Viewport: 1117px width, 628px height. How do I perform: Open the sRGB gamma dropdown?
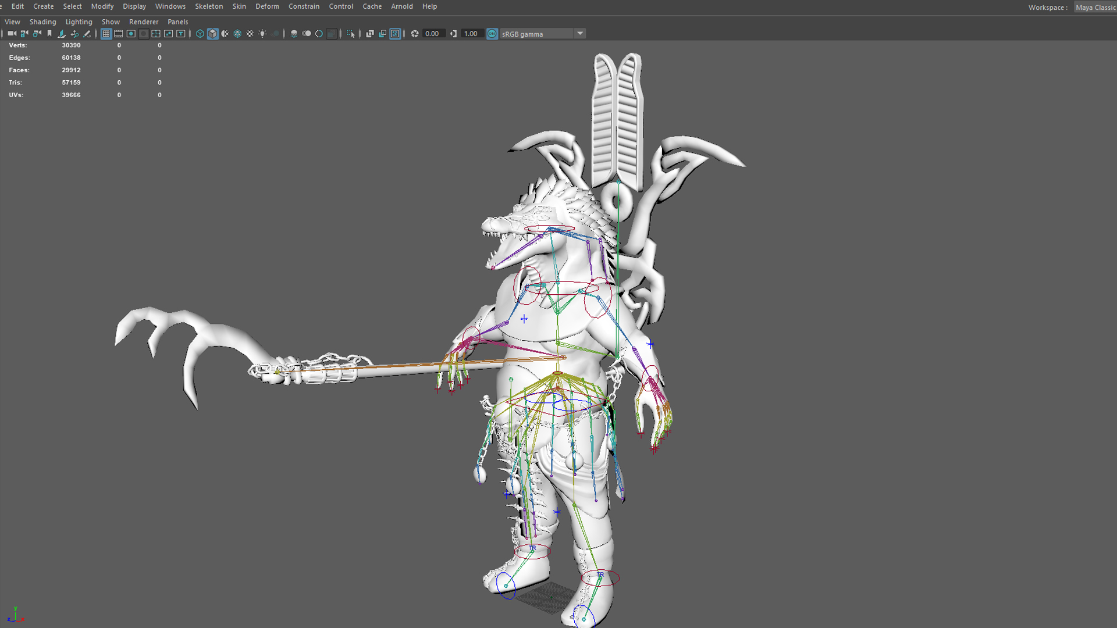[x=580, y=34]
